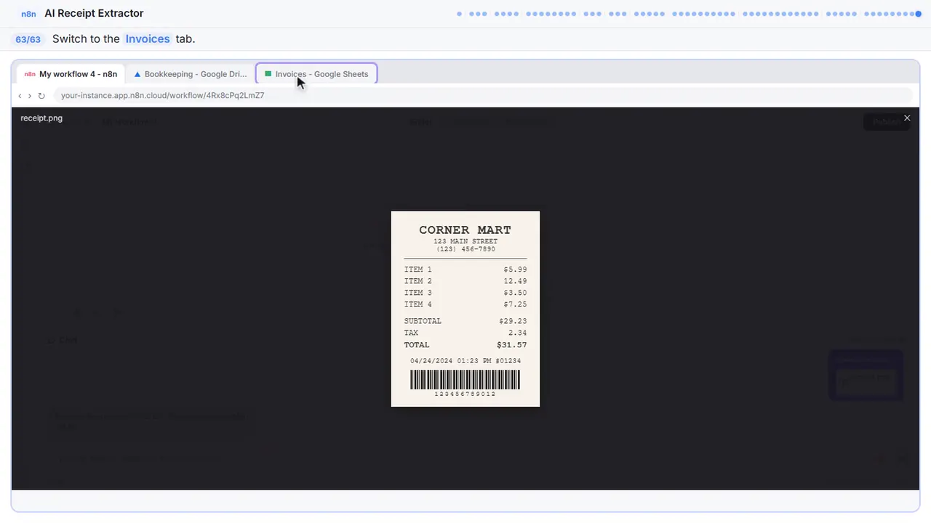Close the receipt.png image preview

coord(907,118)
